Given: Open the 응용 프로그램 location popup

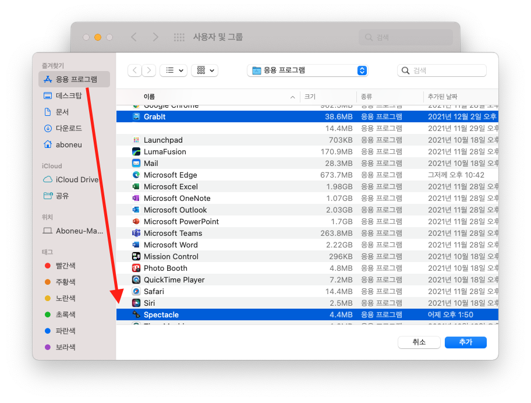Looking at the screenshot, I should (x=307, y=70).
